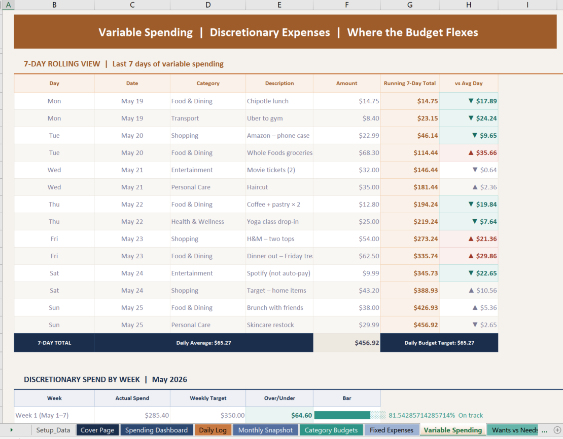Select Whole Foods groceries cell
Screen dimensions: 563x439
[x=279, y=153]
